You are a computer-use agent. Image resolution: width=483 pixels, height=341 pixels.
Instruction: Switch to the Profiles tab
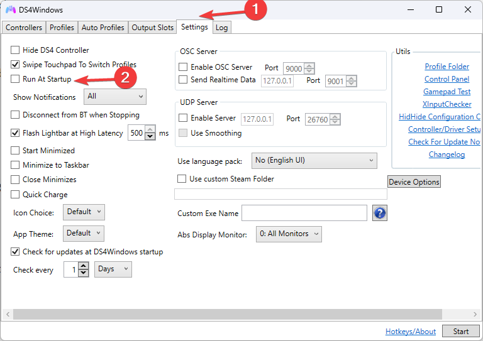(62, 28)
